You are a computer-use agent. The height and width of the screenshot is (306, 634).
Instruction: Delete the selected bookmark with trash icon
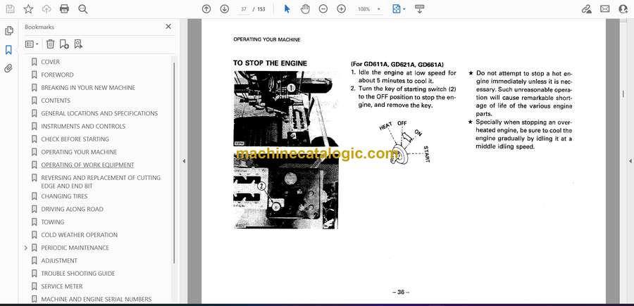tap(50, 44)
